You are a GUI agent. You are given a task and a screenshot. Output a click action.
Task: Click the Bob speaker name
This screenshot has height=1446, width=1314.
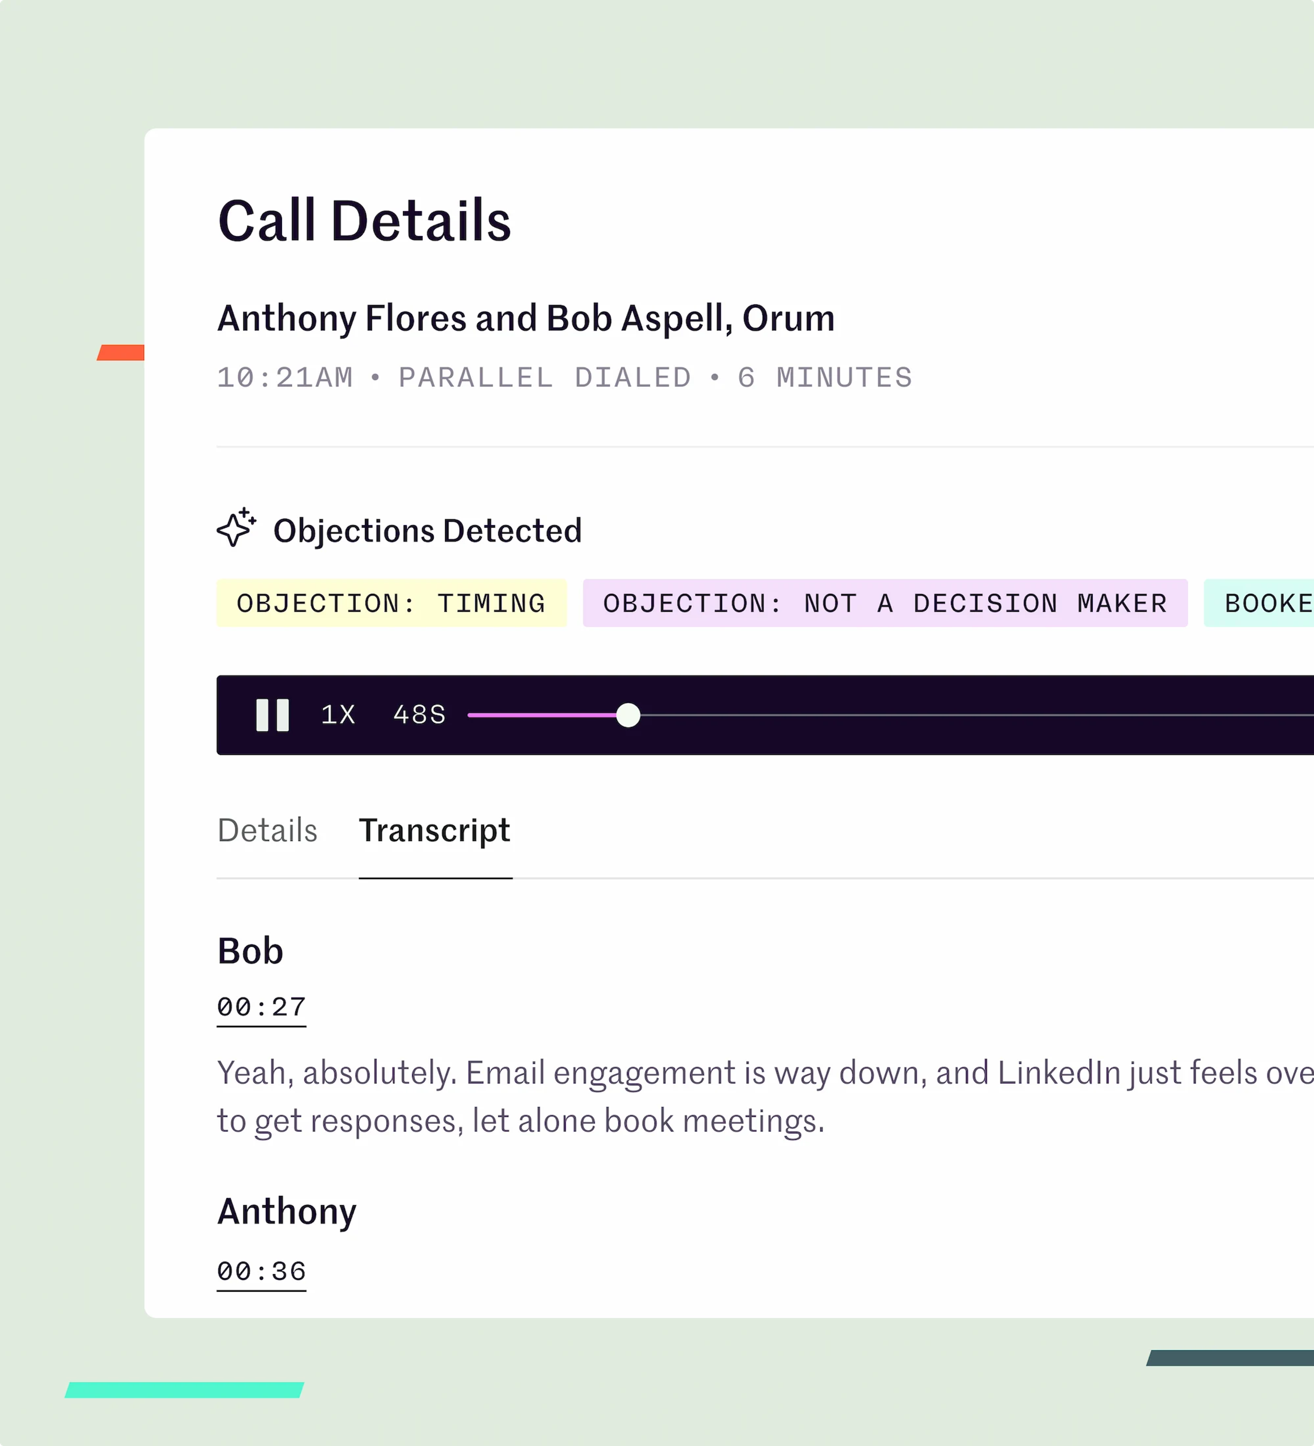pos(250,951)
